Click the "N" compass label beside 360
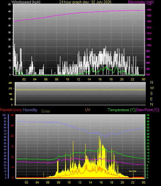 (152, 82)
